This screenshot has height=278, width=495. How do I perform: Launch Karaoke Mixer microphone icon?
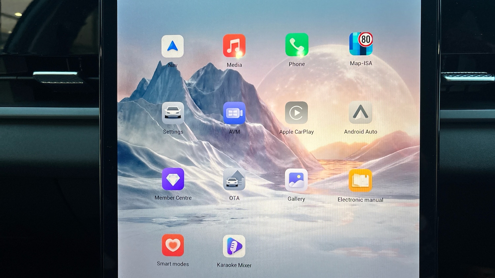234,246
